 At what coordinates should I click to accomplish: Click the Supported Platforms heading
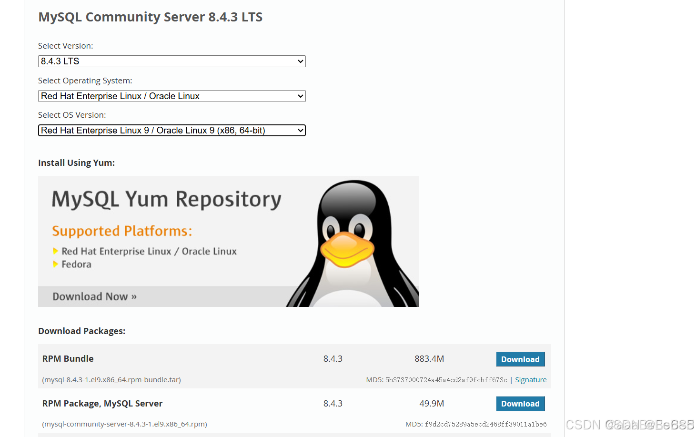coord(122,231)
